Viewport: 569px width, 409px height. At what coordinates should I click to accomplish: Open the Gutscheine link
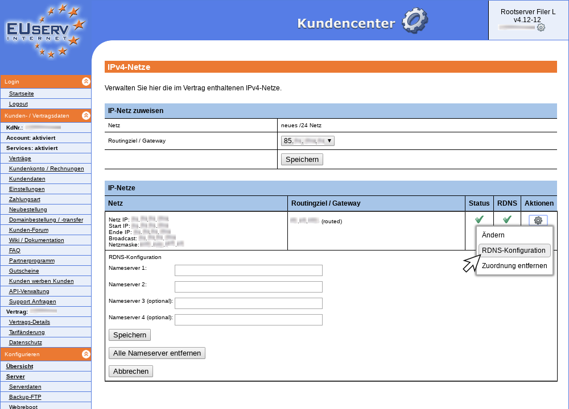pyautogui.click(x=24, y=270)
